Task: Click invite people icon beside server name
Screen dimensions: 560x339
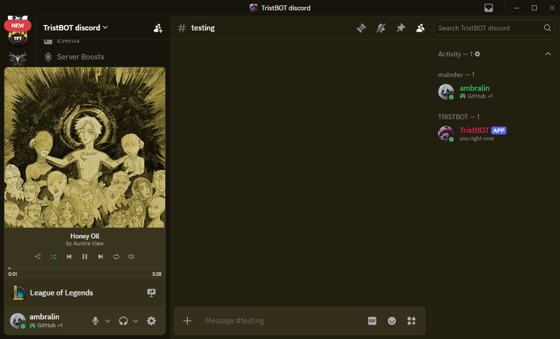Action: pos(158,28)
